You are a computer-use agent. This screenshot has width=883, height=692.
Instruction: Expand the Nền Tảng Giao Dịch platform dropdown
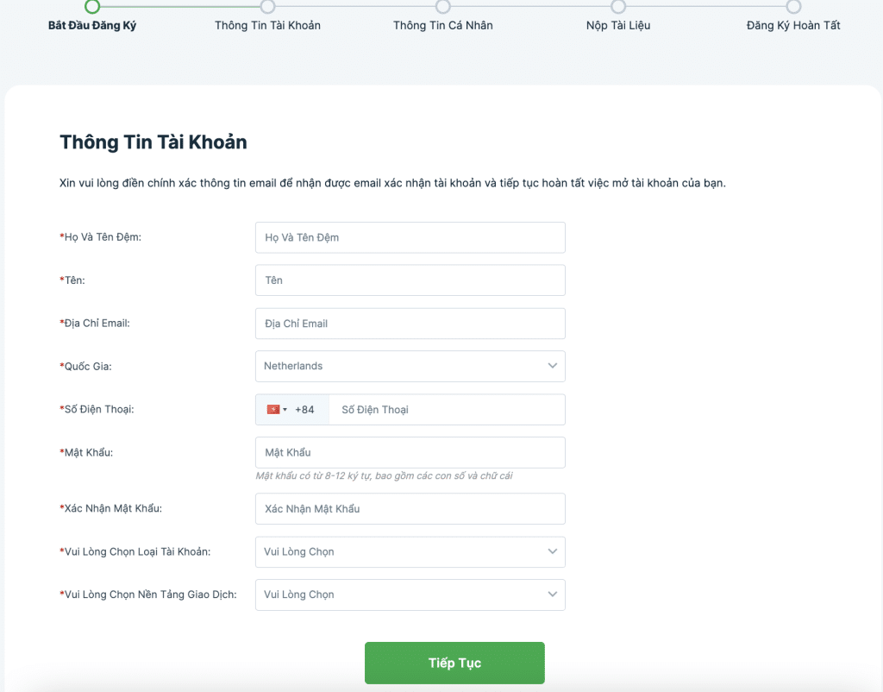coord(410,594)
